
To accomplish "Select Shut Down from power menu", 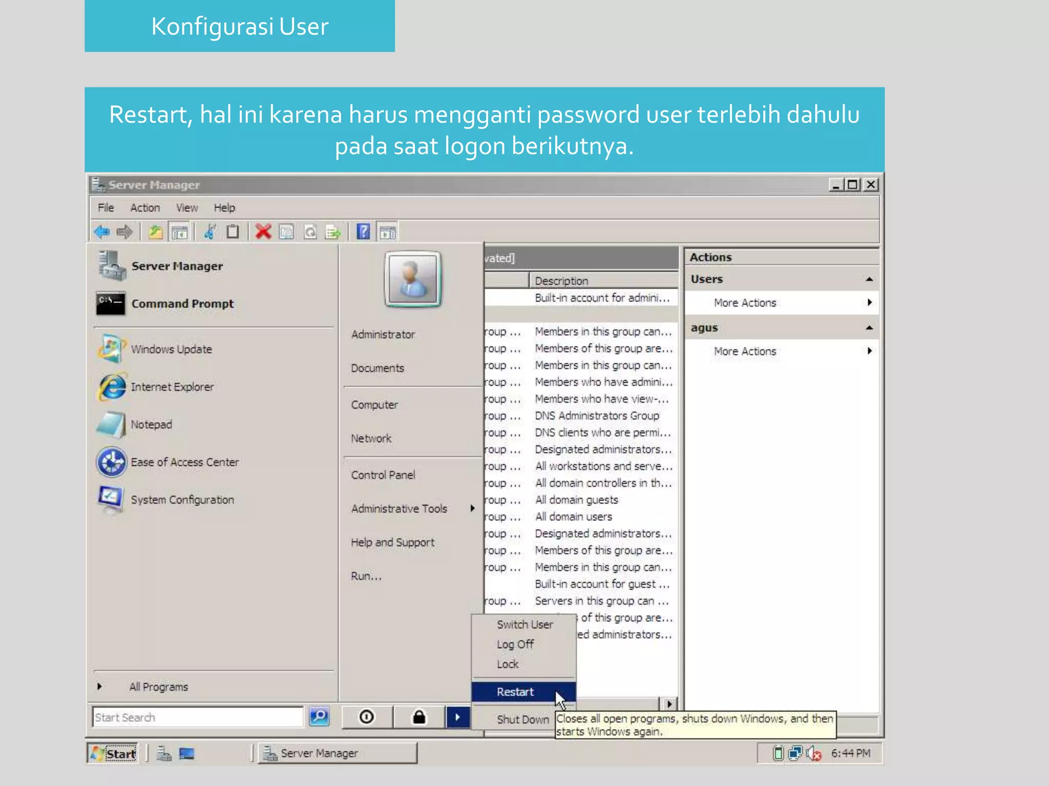I will point(522,719).
